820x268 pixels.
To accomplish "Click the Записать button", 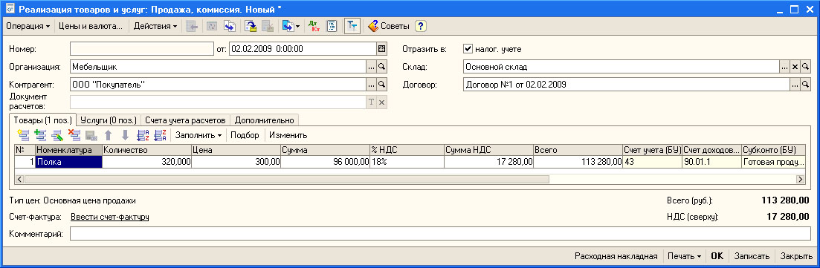I will (752, 256).
